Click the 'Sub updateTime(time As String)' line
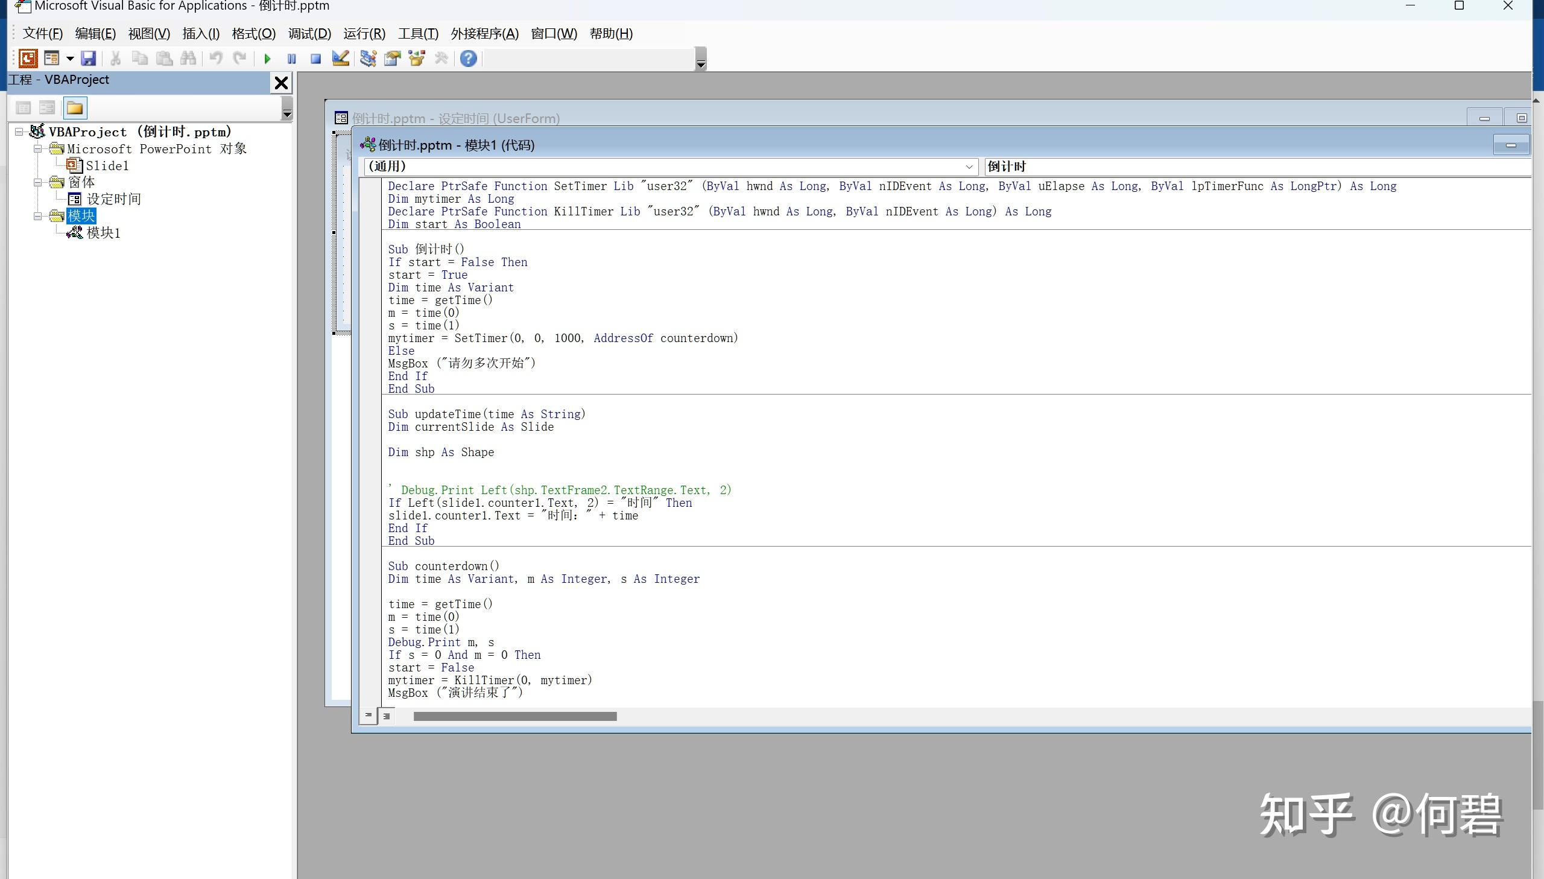Viewport: 1544px width, 879px height. click(487, 414)
